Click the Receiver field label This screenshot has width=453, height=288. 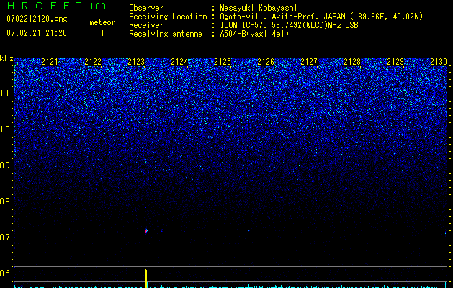[x=146, y=25]
